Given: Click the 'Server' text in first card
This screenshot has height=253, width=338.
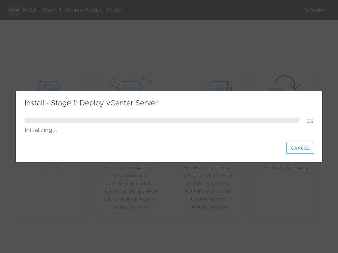Looking at the screenshot, I should click(x=52, y=167).
